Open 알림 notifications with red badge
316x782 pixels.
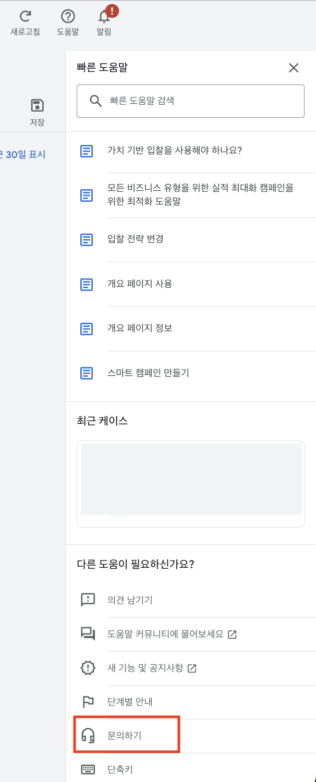[x=104, y=17]
